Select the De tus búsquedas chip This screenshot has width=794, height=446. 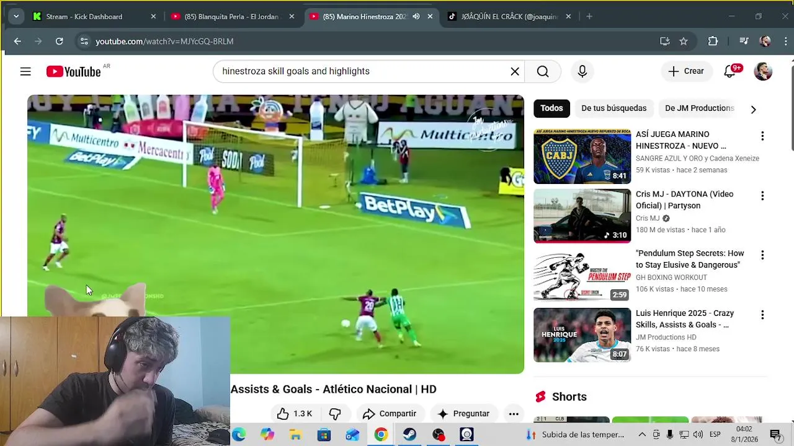[613, 108]
